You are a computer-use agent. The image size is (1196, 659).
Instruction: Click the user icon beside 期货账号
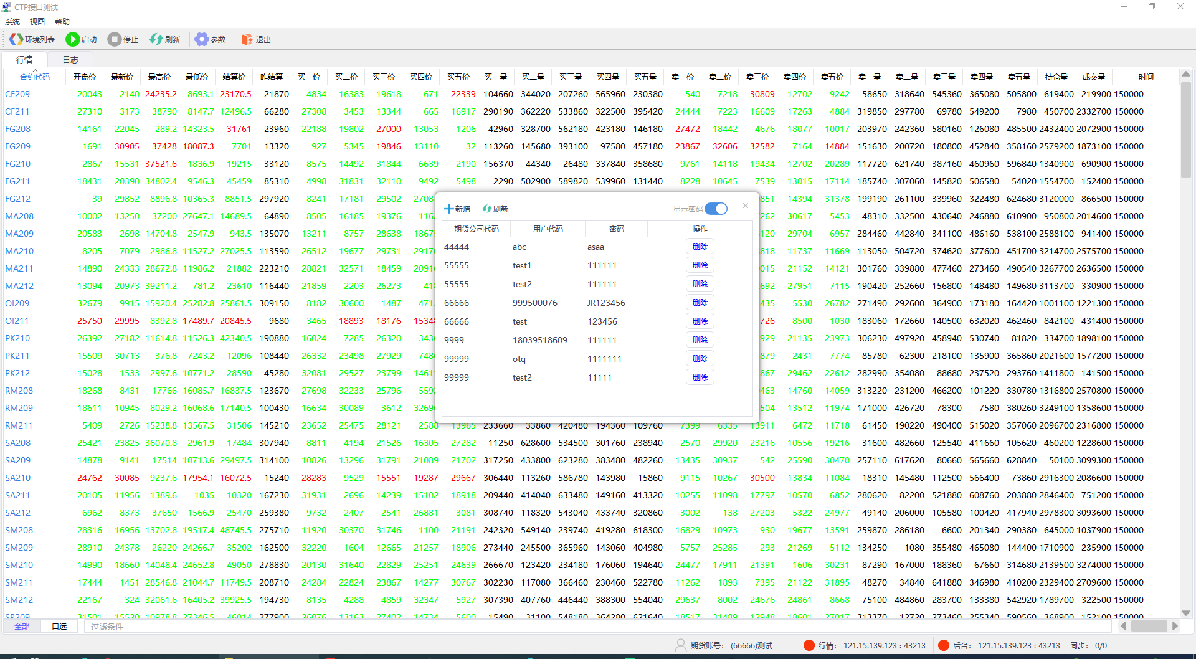click(681, 645)
